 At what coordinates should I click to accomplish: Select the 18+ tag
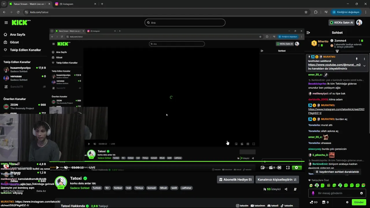coord(107,188)
